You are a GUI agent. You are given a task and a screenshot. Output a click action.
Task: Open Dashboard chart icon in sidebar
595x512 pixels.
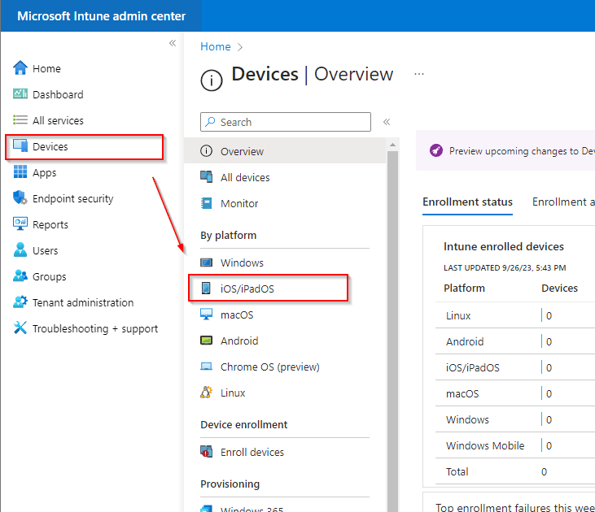click(x=20, y=94)
